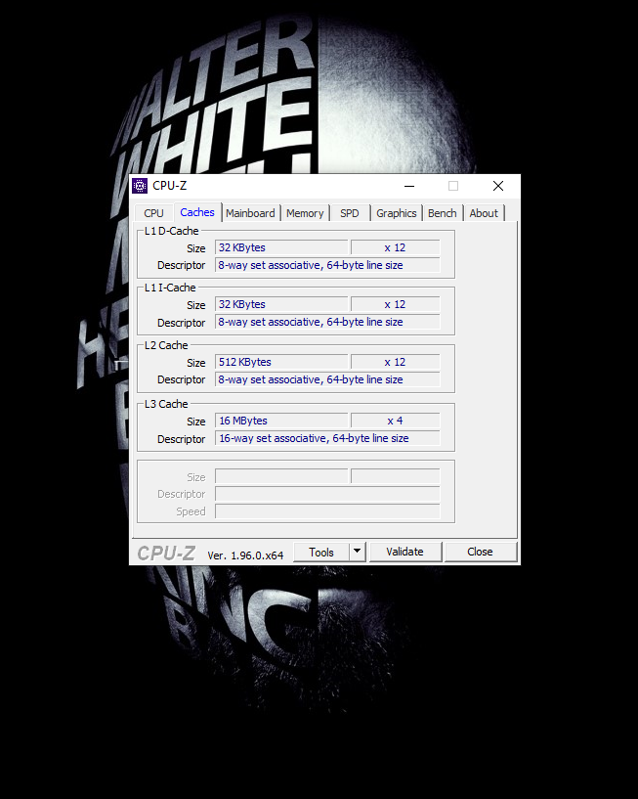638x799 pixels.
Task: Click the CPU-Z window title text
Action: coord(170,186)
